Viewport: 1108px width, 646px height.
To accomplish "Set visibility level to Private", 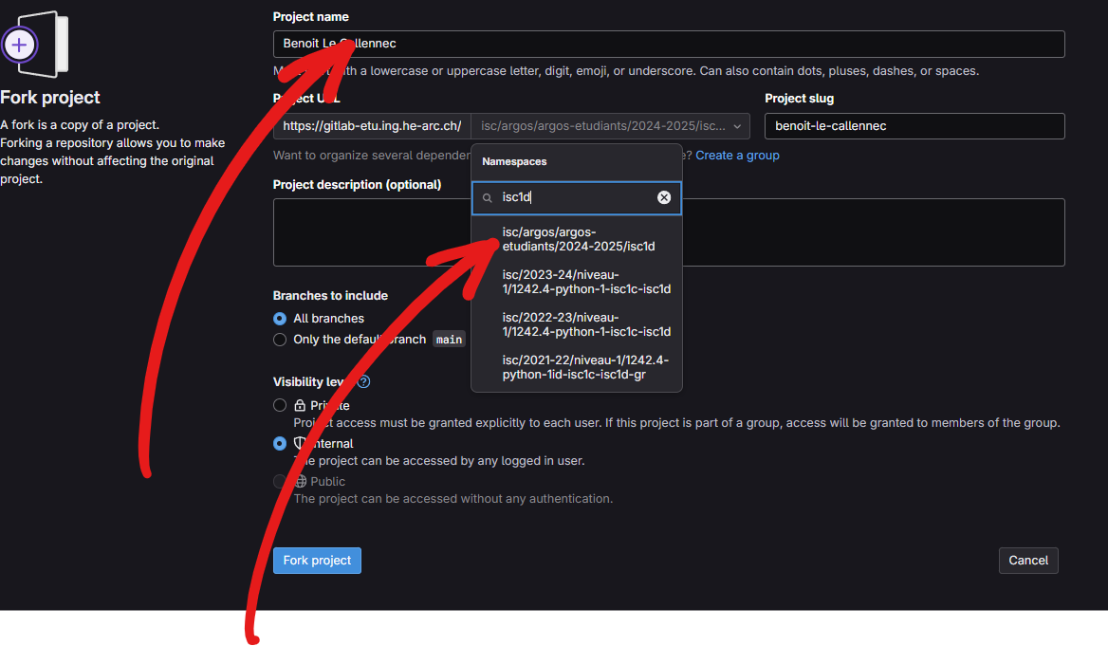I will pyautogui.click(x=280, y=406).
